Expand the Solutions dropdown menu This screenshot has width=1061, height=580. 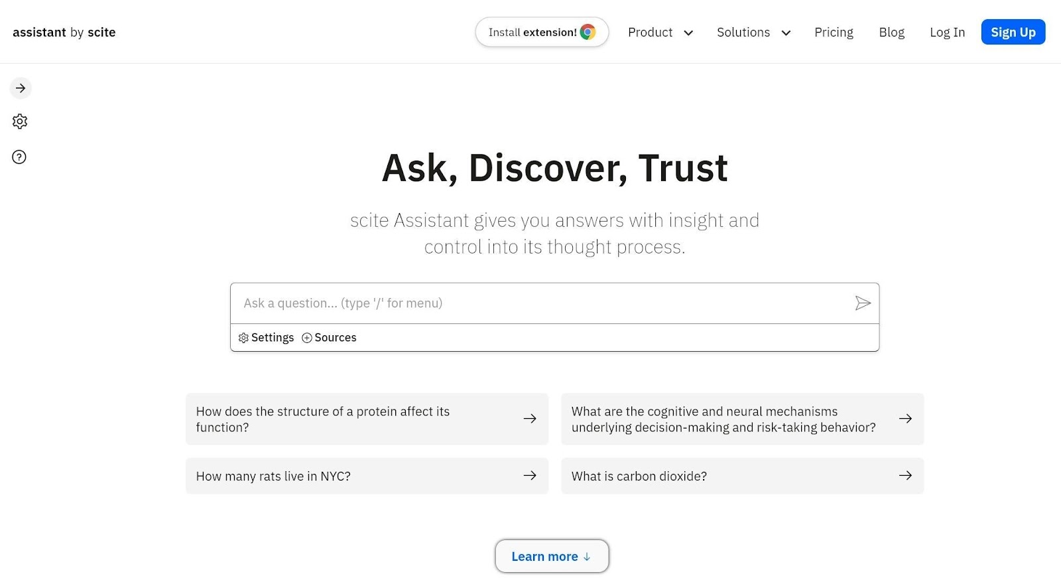pyautogui.click(x=754, y=33)
